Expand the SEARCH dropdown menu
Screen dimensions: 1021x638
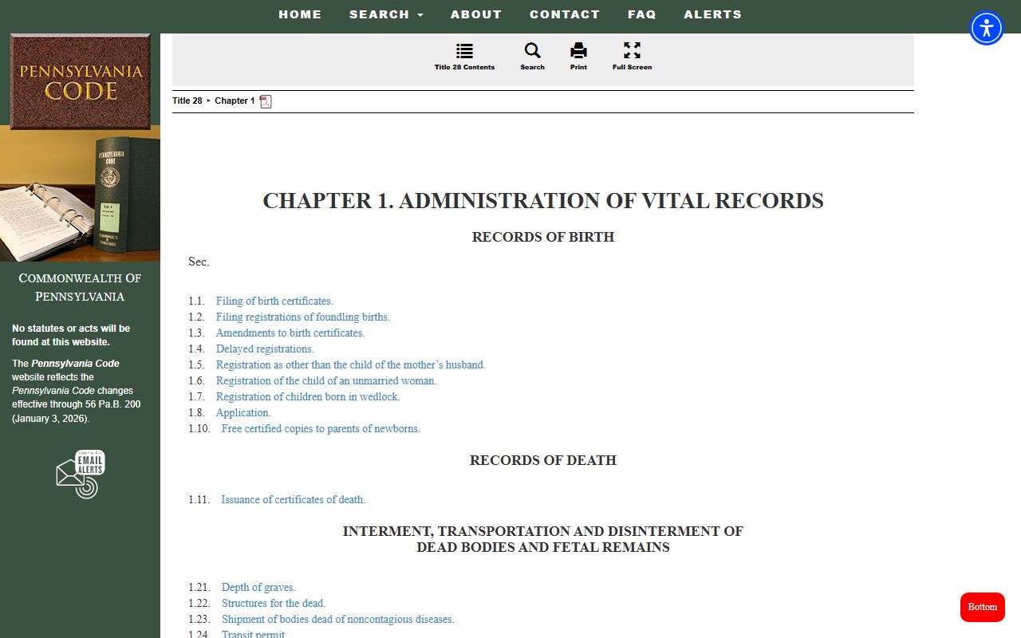click(386, 14)
